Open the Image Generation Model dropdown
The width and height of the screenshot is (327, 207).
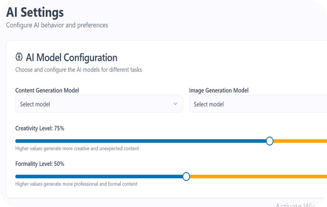click(257, 104)
